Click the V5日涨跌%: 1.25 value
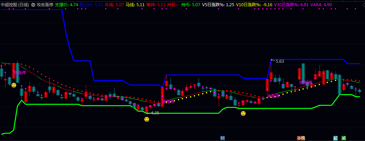The height and width of the screenshot is (141, 365). 218,5
